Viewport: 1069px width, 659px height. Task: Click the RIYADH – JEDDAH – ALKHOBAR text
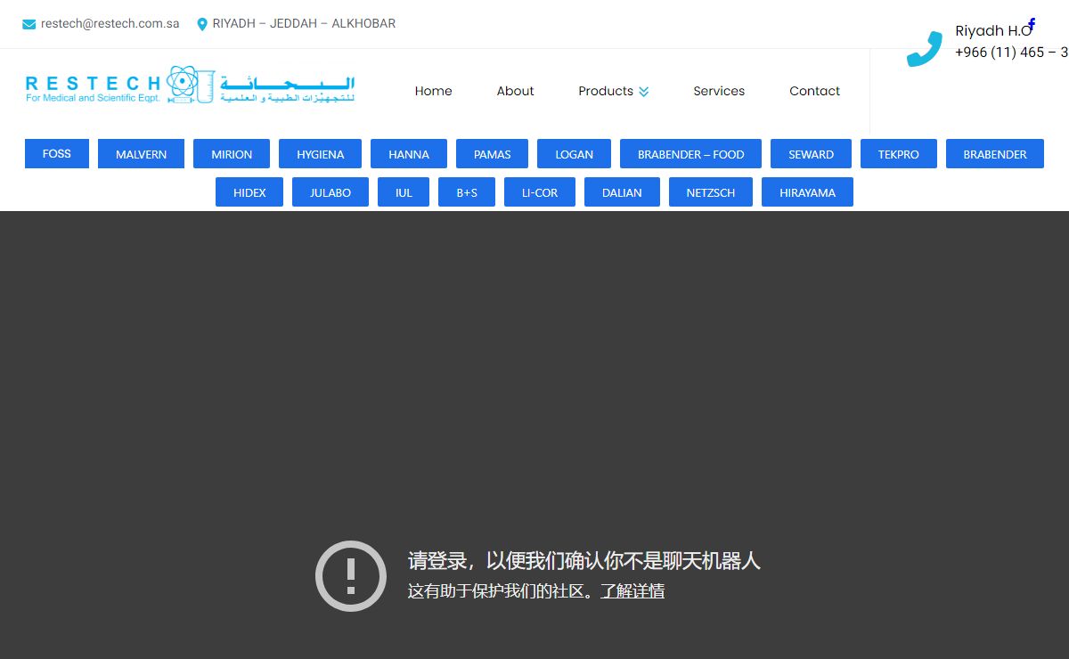coord(304,24)
